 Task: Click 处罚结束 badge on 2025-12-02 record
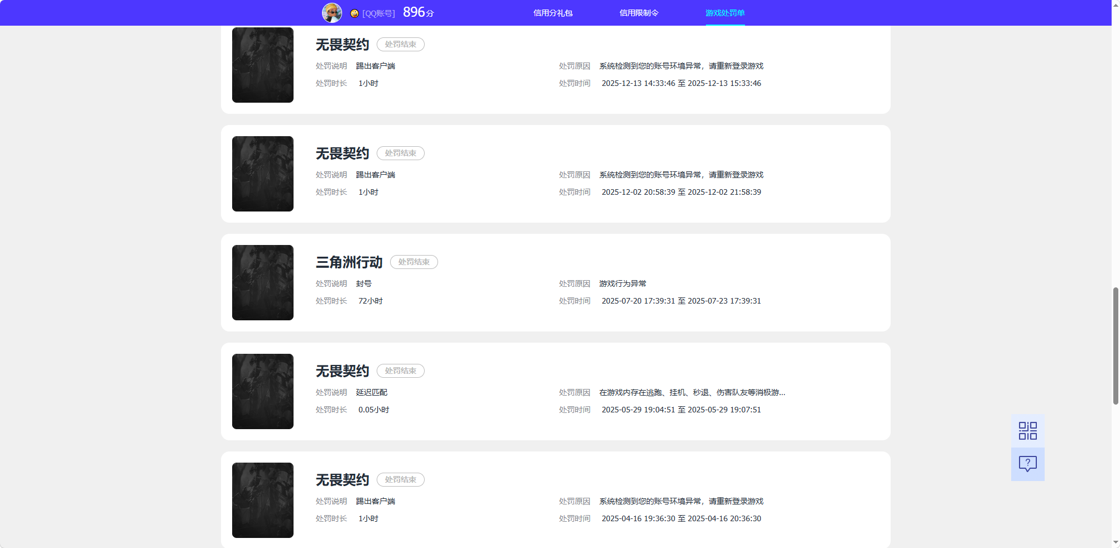tap(401, 153)
